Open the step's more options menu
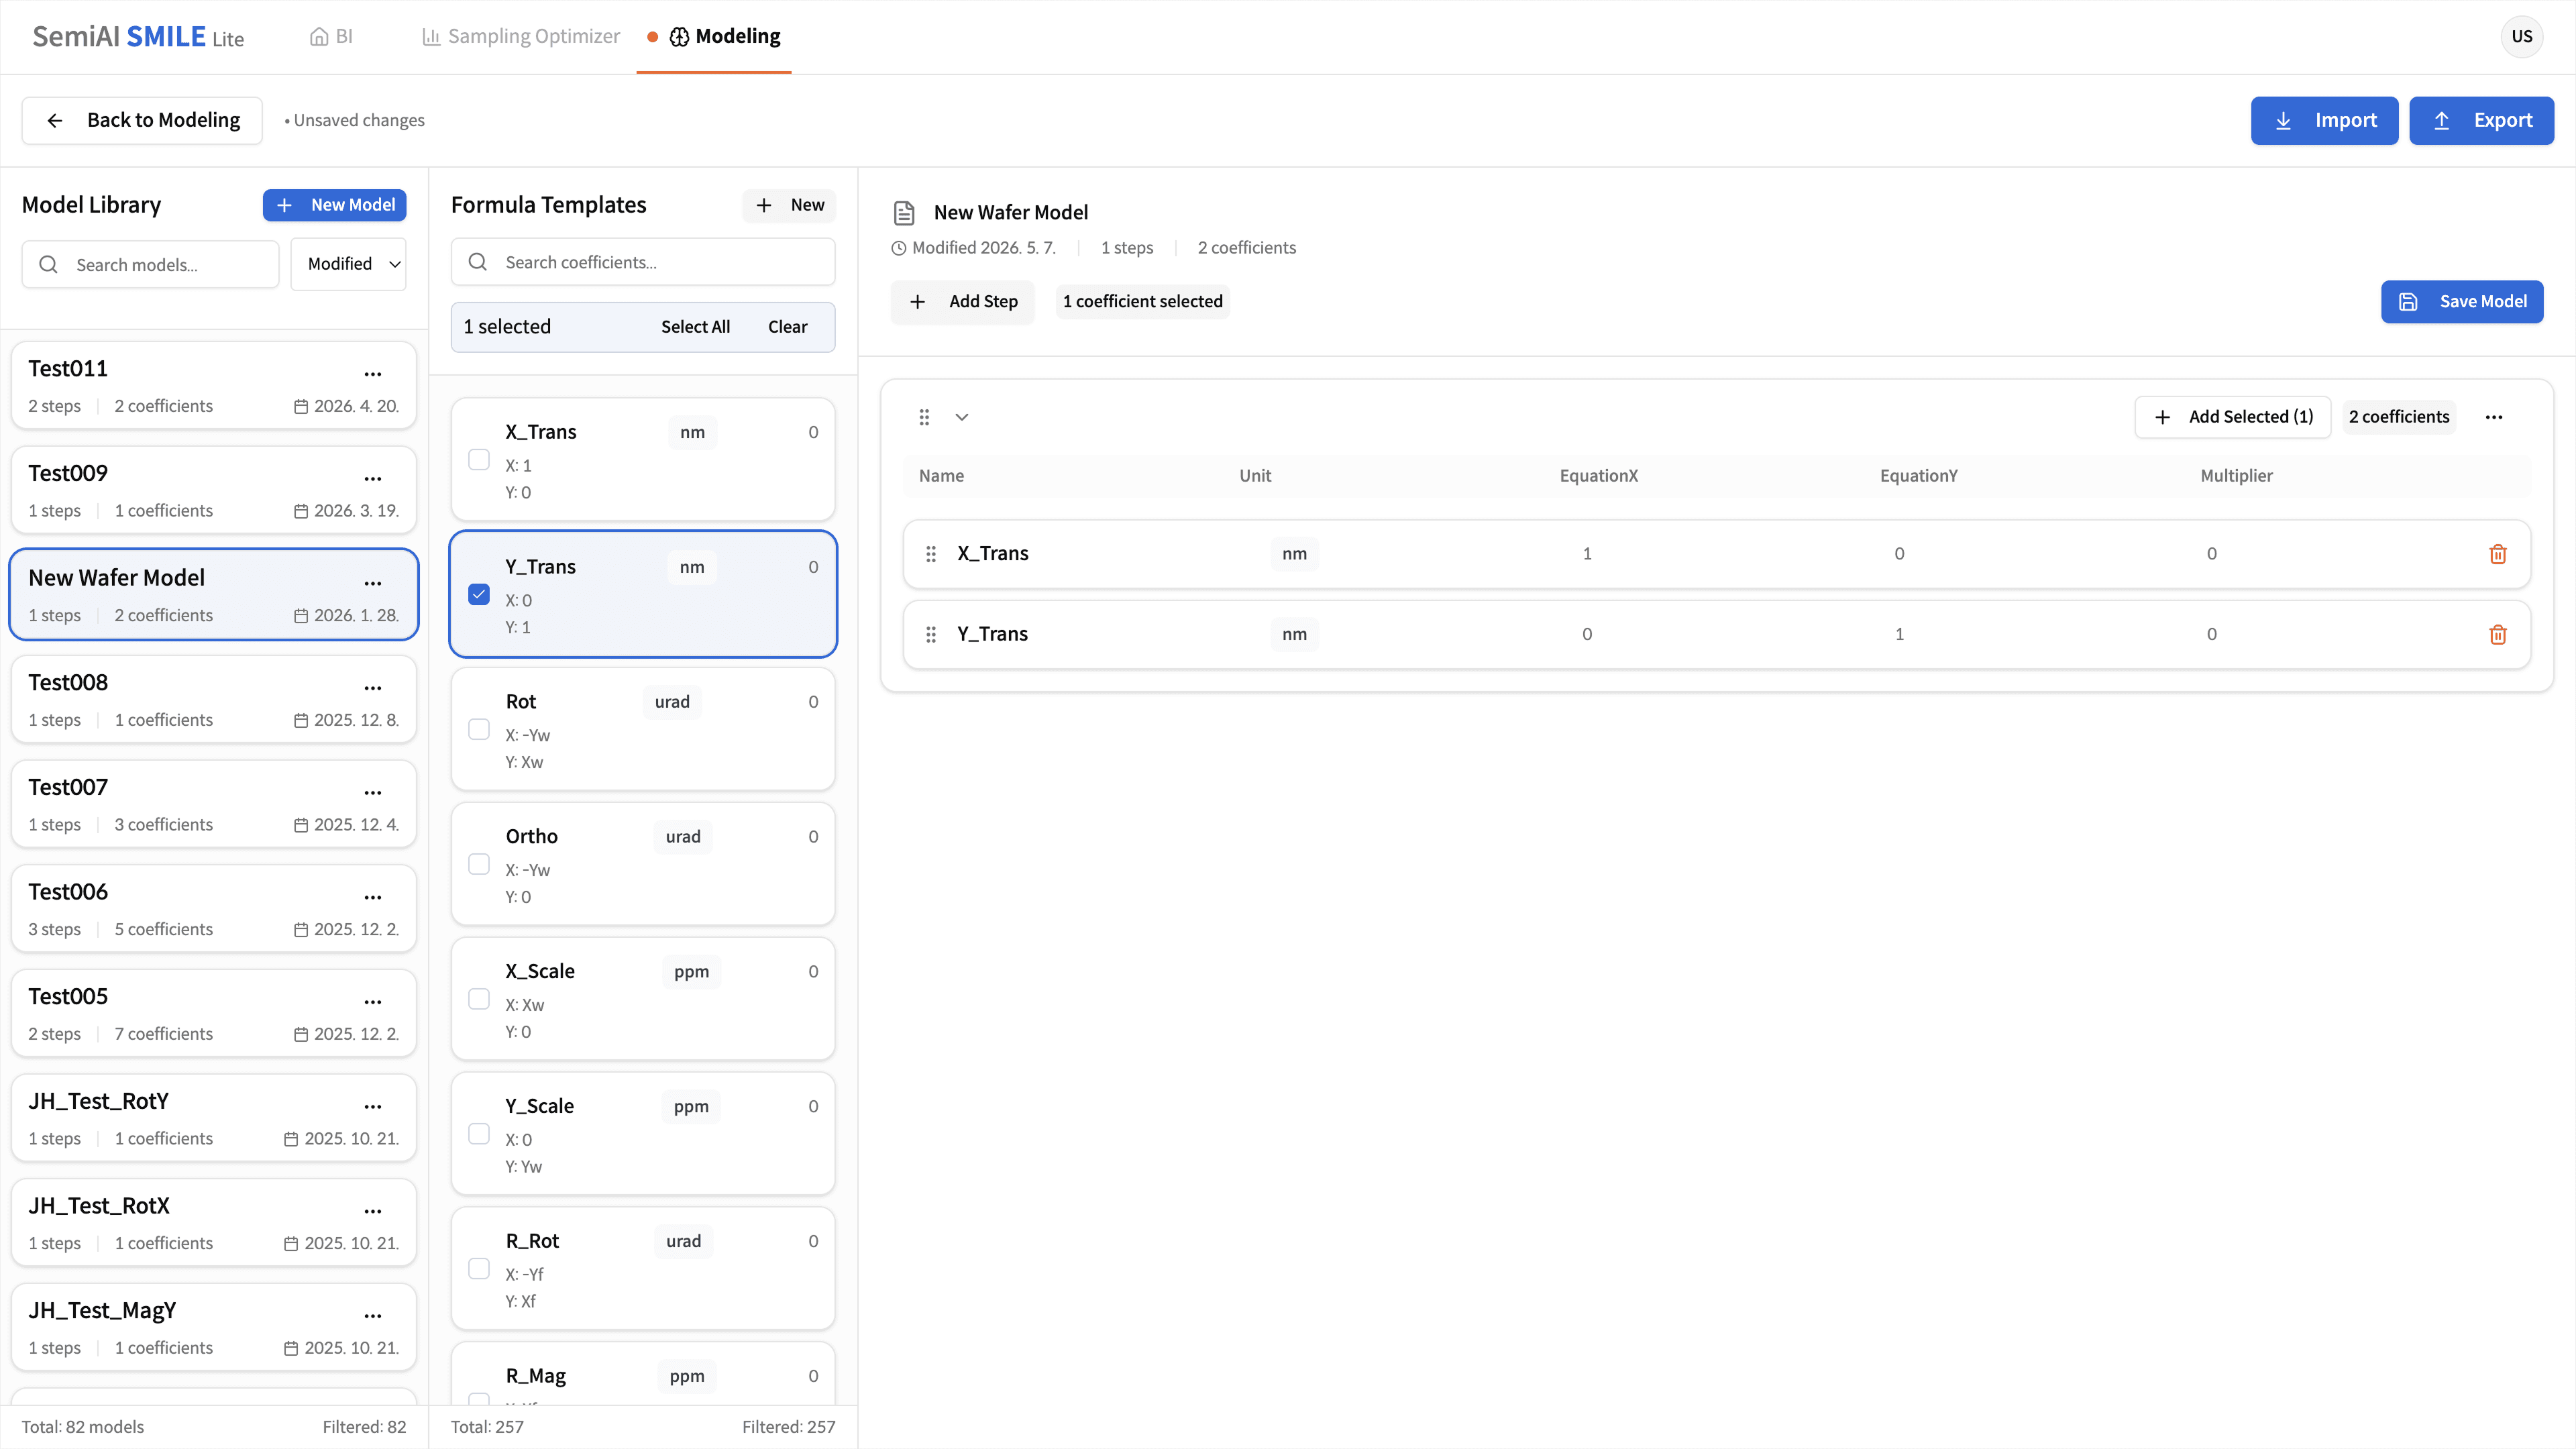This screenshot has height=1449, width=2576. pos(2494,417)
